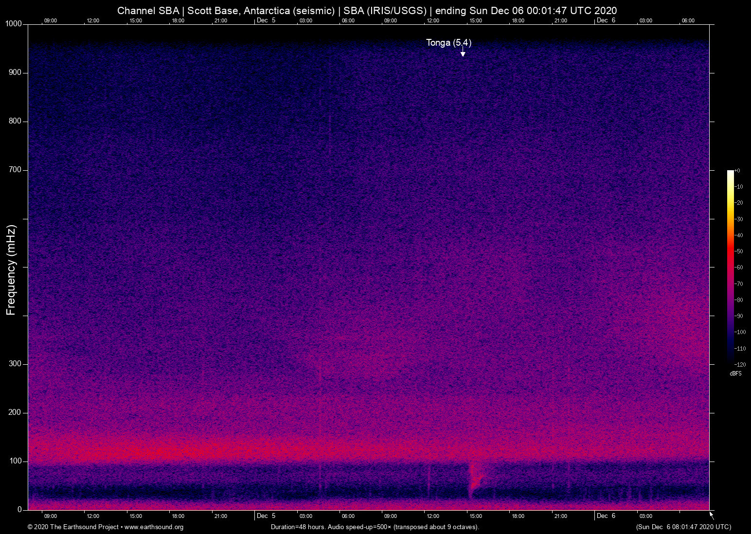Click the dBFS color scale bar
751x534 pixels.
[730, 267]
